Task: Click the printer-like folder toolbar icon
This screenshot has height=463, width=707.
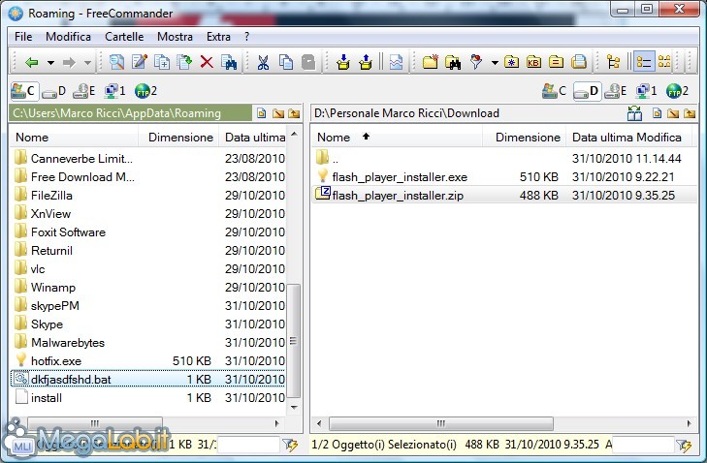Action: pyautogui.click(x=579, y=62)
